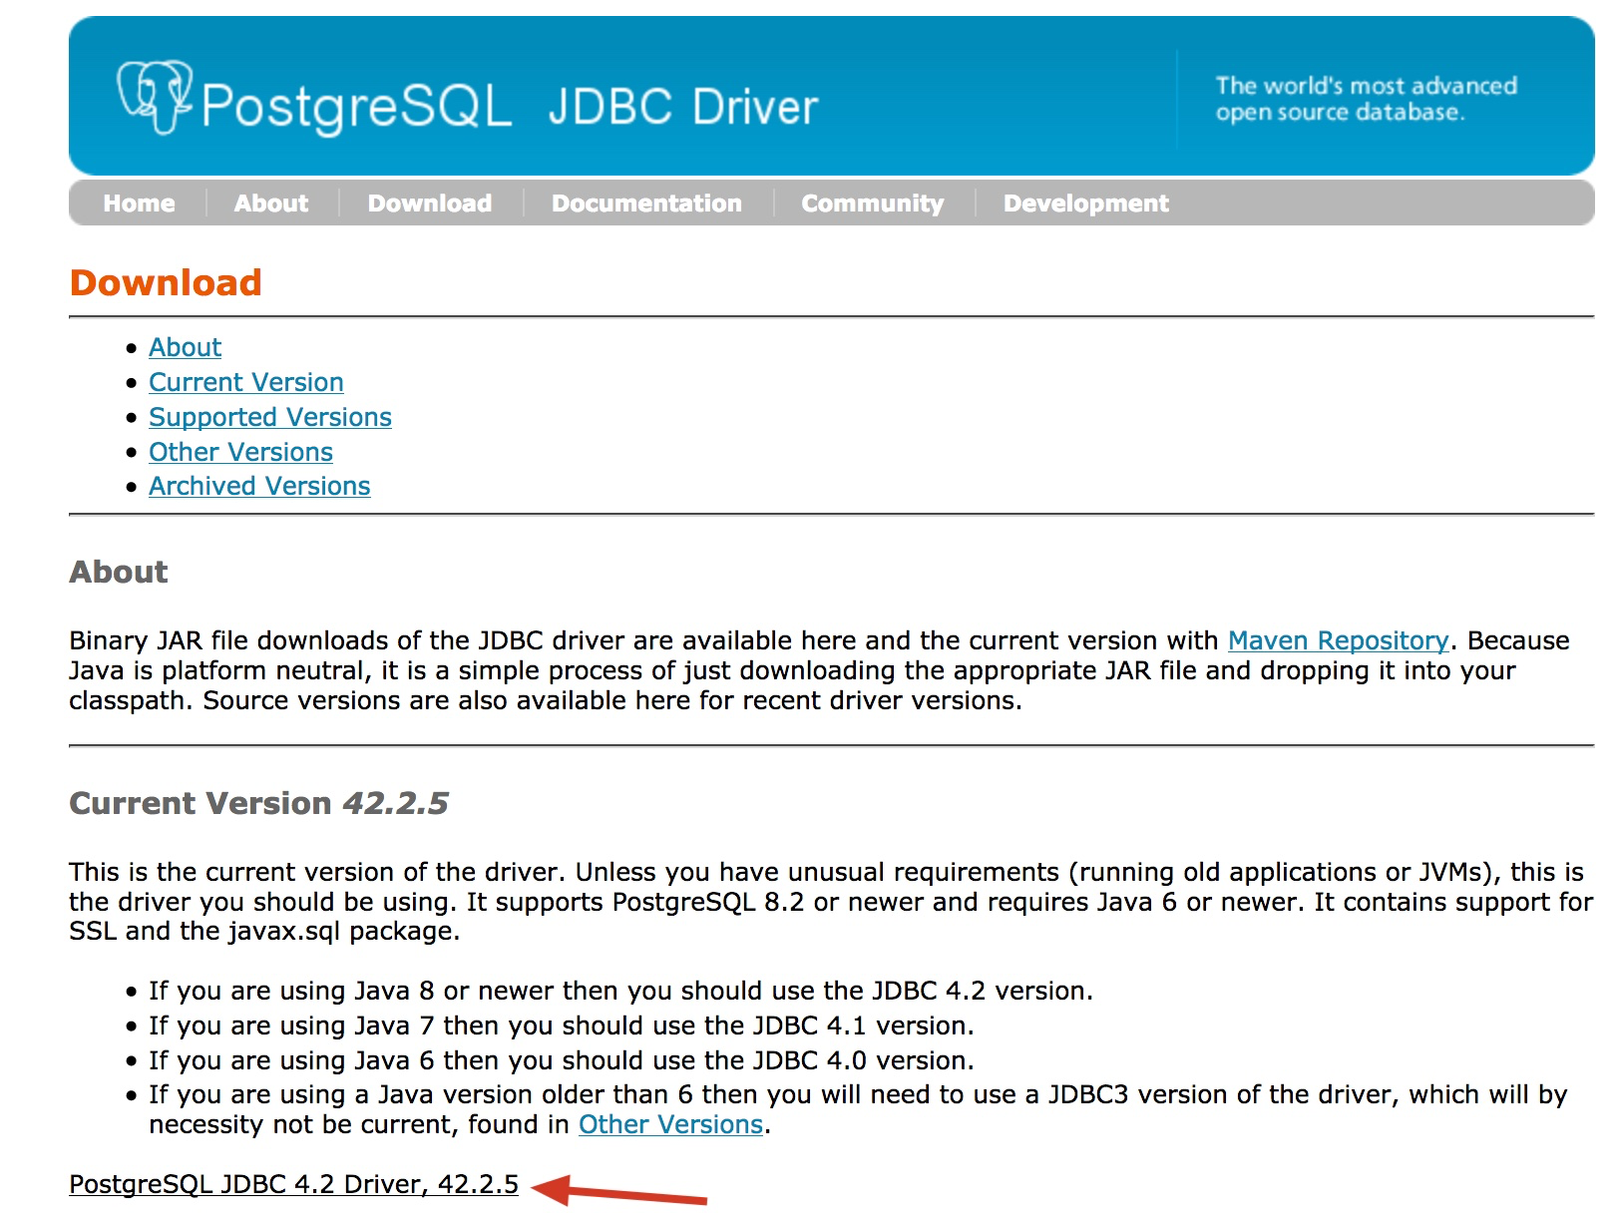Jump to the About anchor link in contents list
Screen dimensions: 1616x1229
[186, 347]
